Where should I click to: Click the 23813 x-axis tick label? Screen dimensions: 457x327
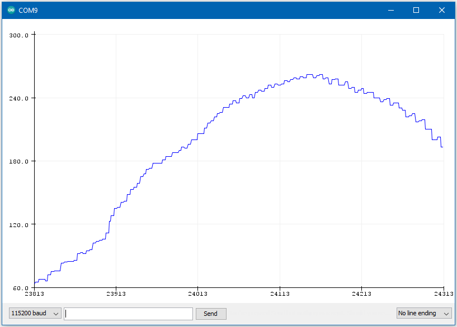pyautogui.click(x=34, y=294)
